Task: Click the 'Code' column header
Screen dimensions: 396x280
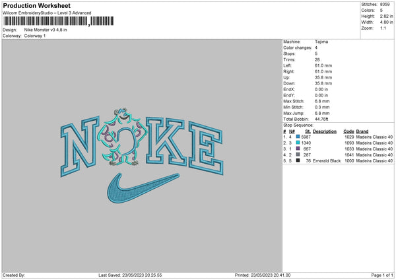Action: click(x=348, y=131)
